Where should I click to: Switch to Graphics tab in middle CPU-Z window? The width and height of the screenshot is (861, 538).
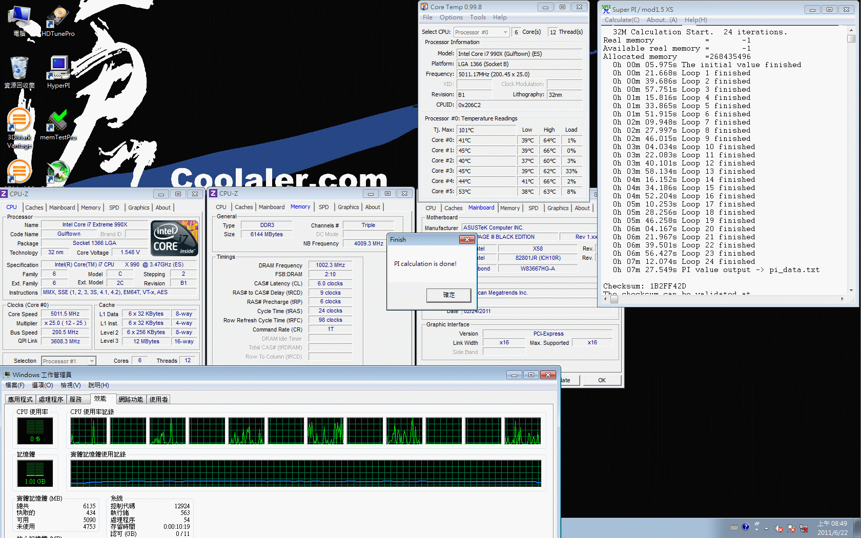point(348,207)
